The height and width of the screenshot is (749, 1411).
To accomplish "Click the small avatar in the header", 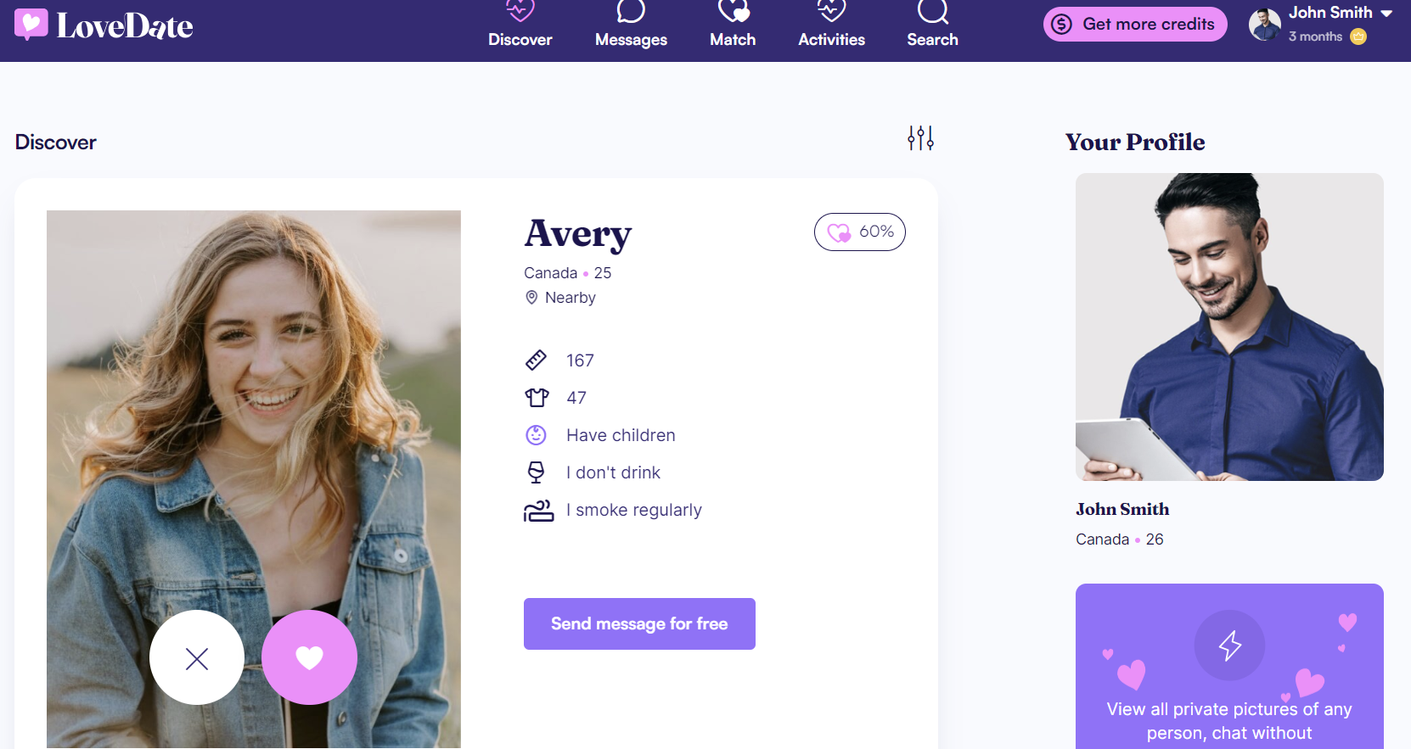I will (x=1264, y=25).
